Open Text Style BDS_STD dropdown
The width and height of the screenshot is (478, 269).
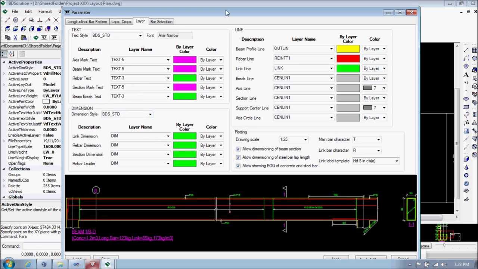140,35
